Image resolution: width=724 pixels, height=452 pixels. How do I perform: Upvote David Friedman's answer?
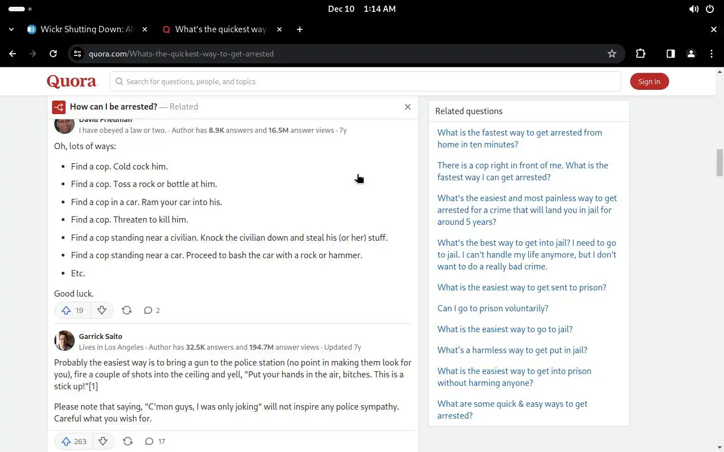coord(72,310)
